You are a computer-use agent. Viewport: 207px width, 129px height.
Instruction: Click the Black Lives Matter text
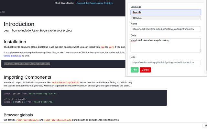pyautogui.click(x=65, y=3)
